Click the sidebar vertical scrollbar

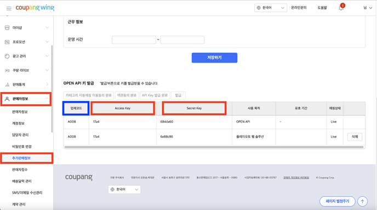click(52, 89)
